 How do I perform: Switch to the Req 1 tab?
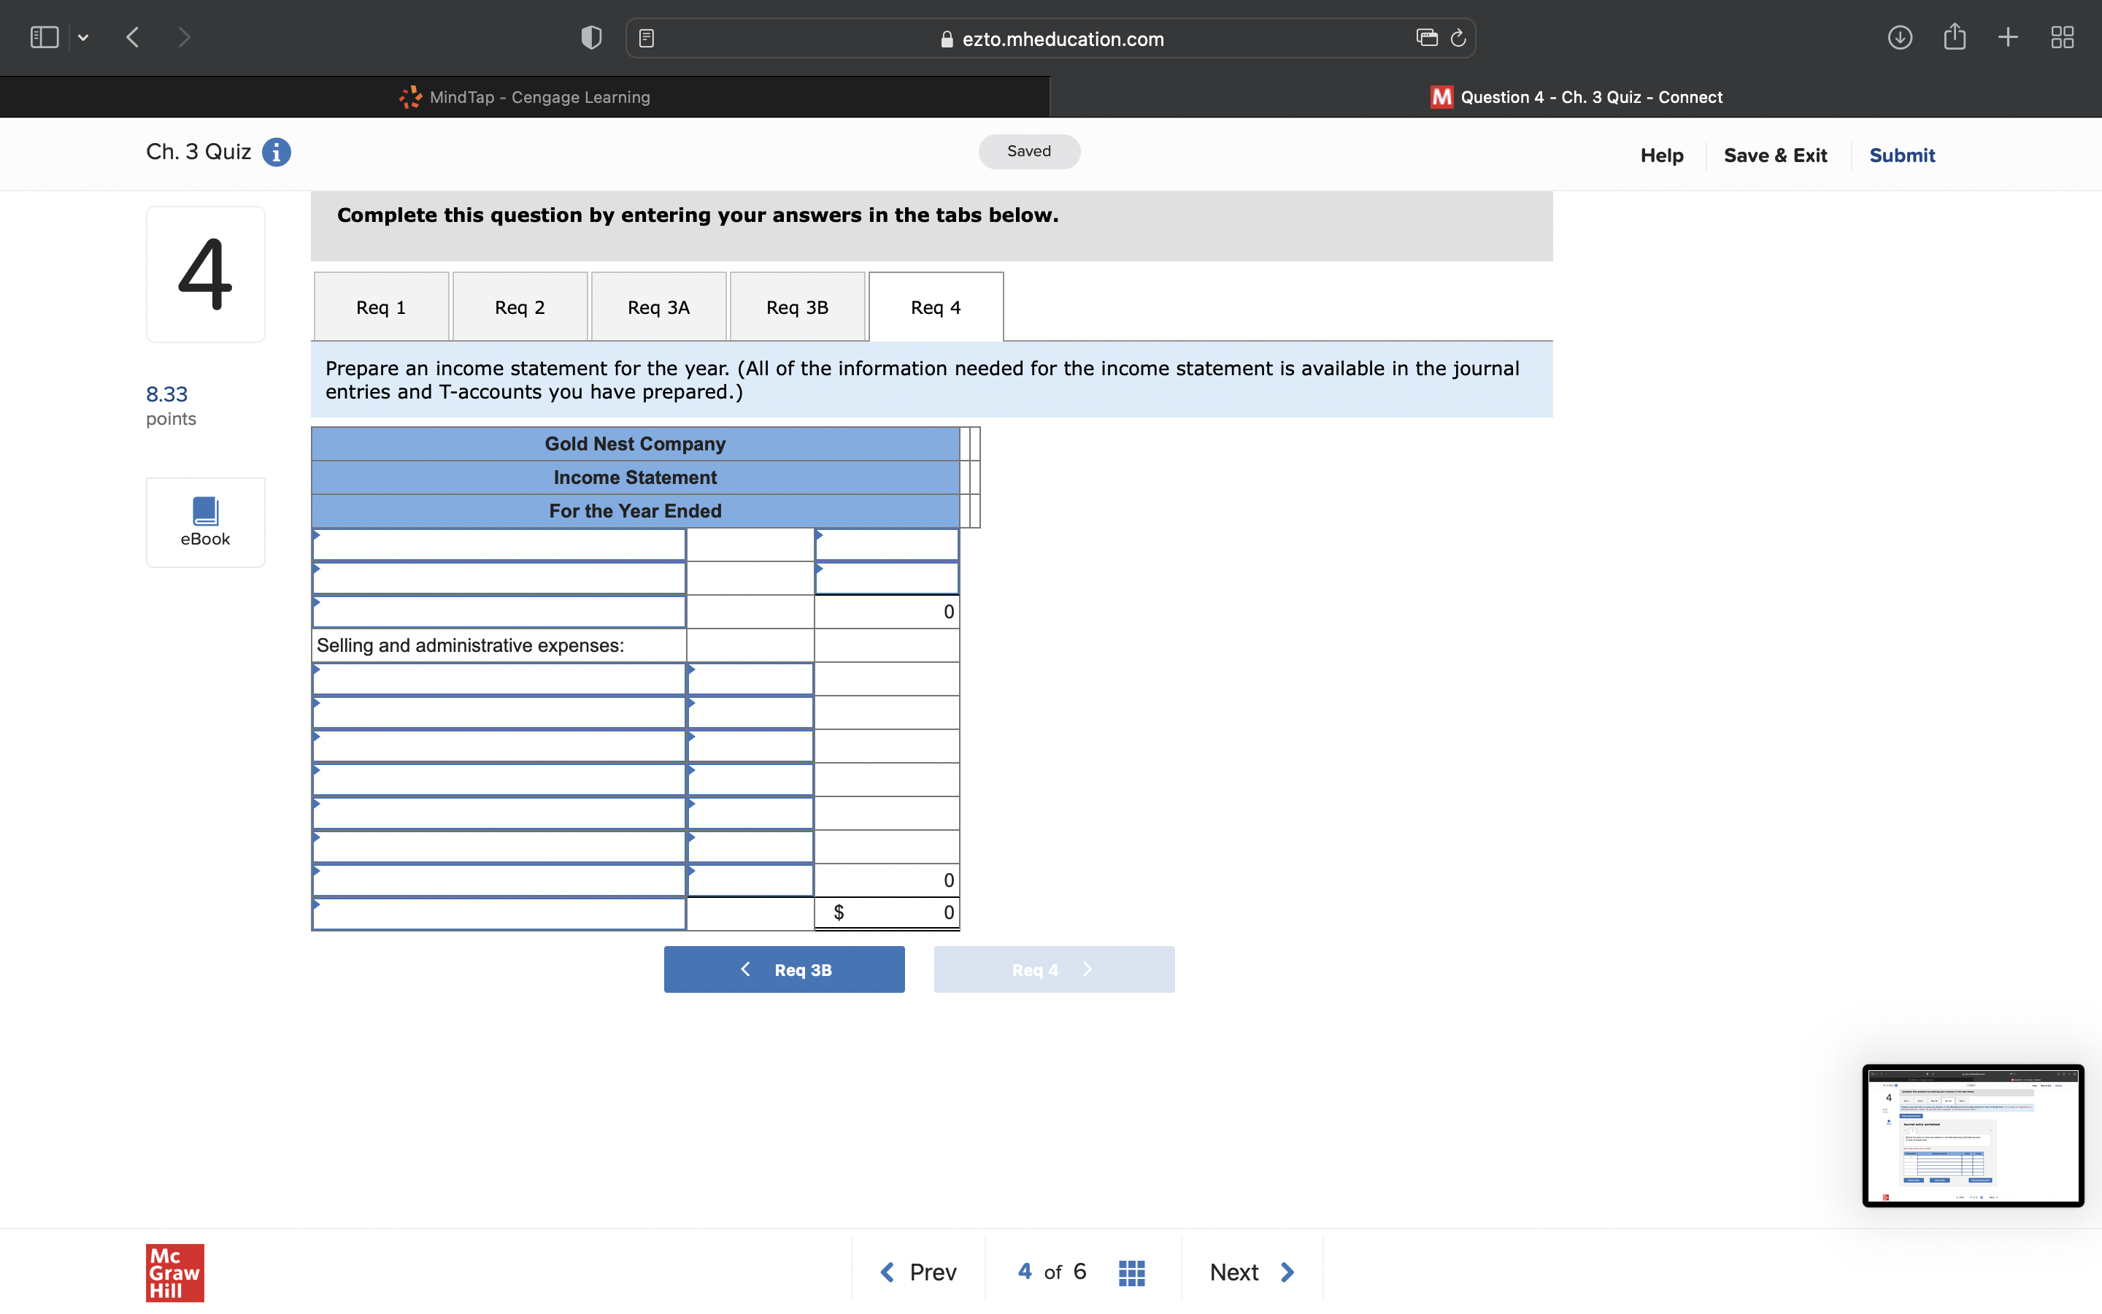380,306
